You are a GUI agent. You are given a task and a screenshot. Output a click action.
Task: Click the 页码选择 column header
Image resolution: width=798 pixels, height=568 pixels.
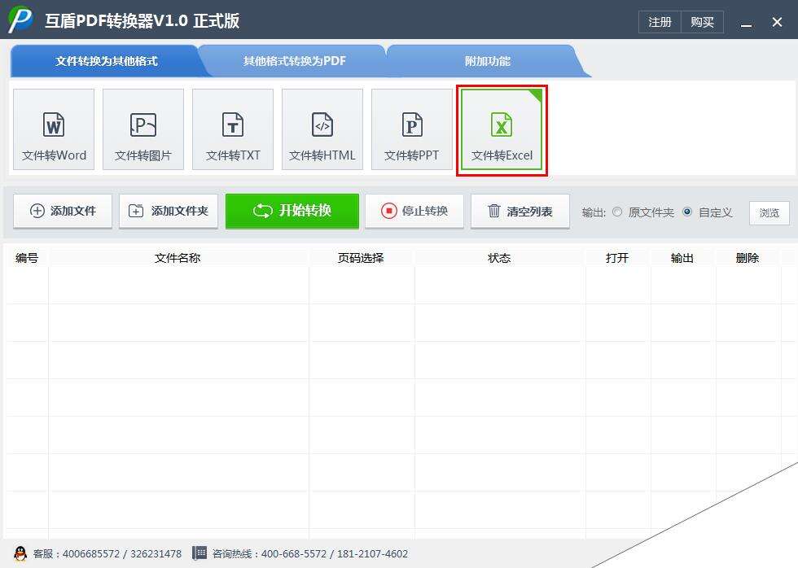(x=362, y=258)
